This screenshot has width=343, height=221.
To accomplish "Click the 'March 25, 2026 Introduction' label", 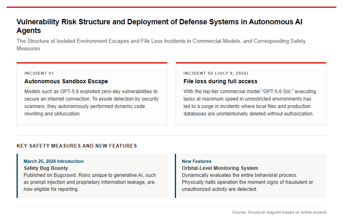I will pyautogui.click(x=54, y=161).
